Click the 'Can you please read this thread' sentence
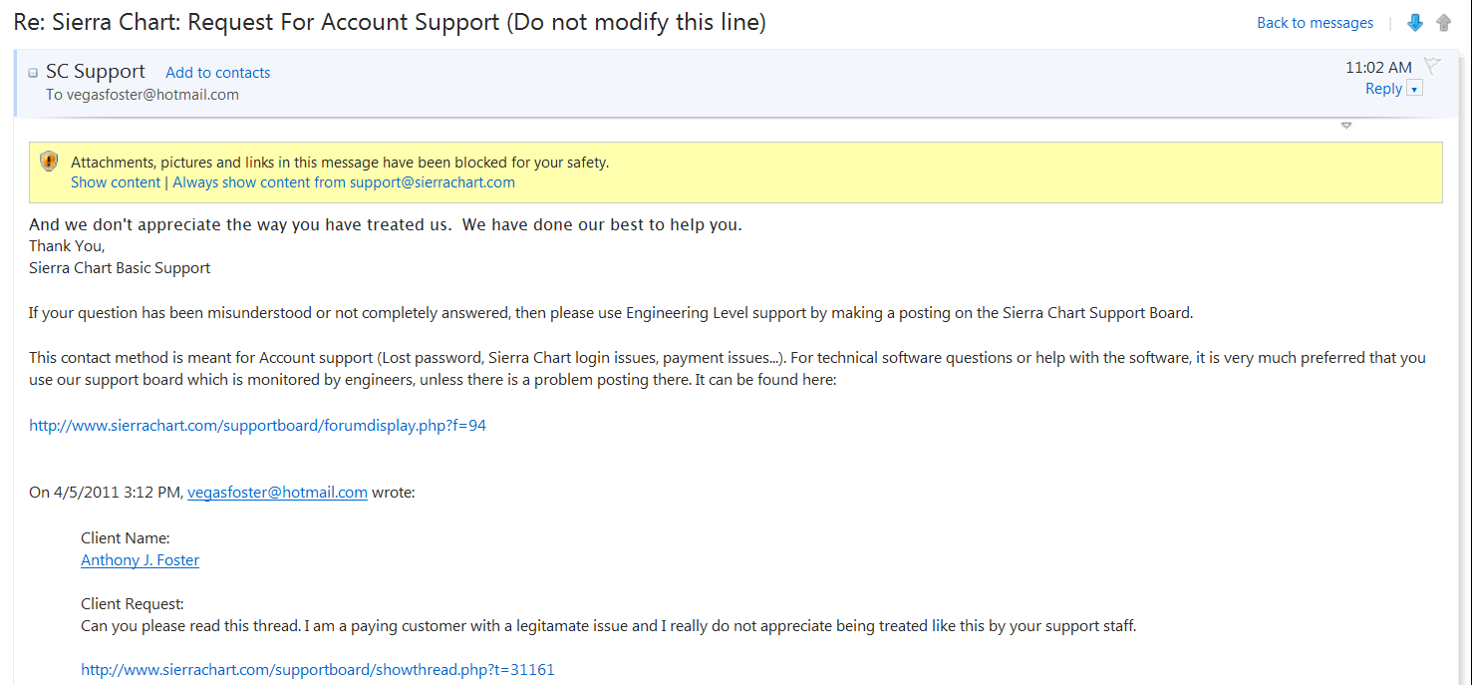Image resolution: width=1472 pixels, height=685 pixels. [609, 626]
